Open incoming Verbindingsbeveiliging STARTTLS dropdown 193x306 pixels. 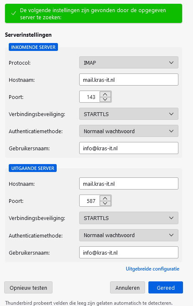tap(129, 114)
